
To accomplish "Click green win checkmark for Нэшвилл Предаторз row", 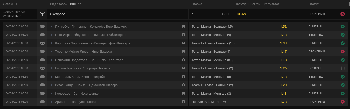I will [x=343, y=60].
